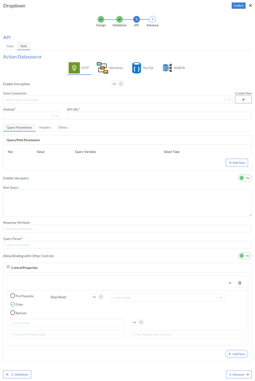
Task: Delete the control properties entry with trash icon
Action: click(x=240, y=283)
